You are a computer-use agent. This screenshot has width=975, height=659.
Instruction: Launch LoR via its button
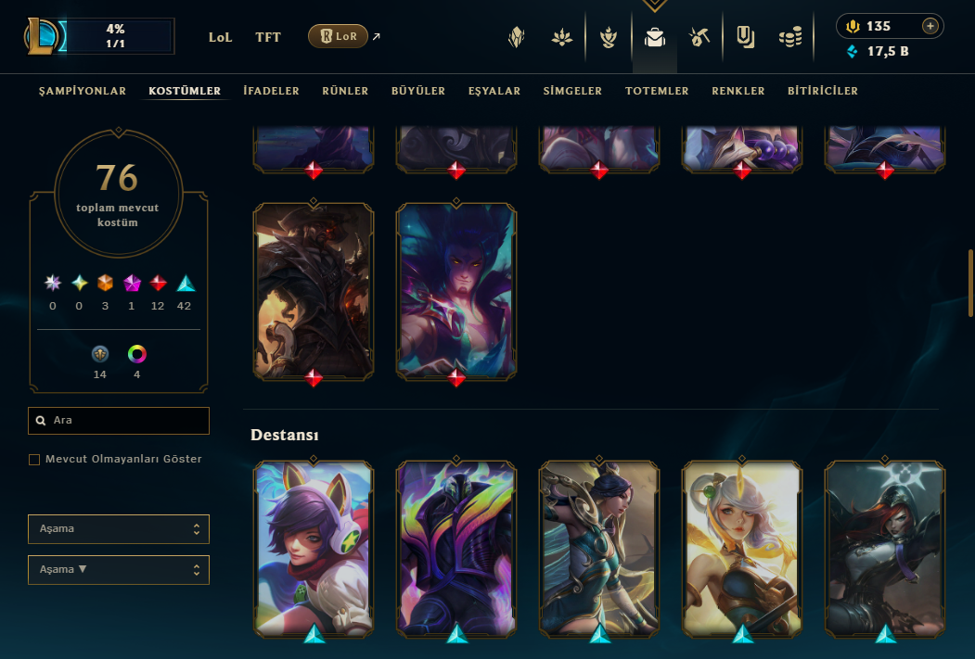coord(338,37)
